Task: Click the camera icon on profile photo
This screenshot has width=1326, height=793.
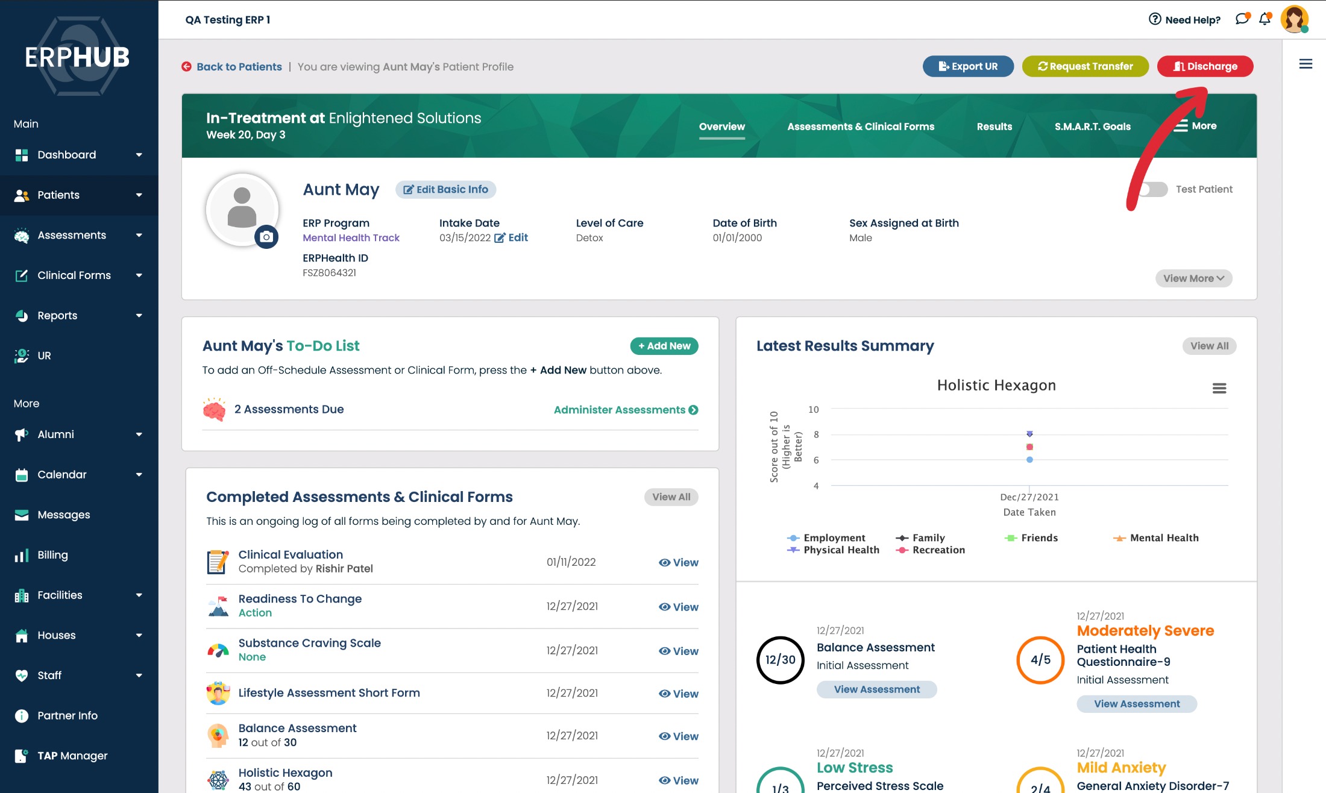Action: [x=266, y=237]
